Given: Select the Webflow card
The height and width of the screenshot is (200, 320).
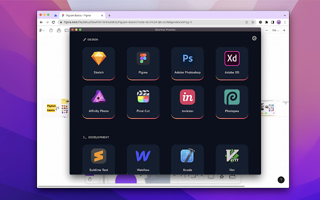Looking at the screenshot, I should click(x=143, y=159).
